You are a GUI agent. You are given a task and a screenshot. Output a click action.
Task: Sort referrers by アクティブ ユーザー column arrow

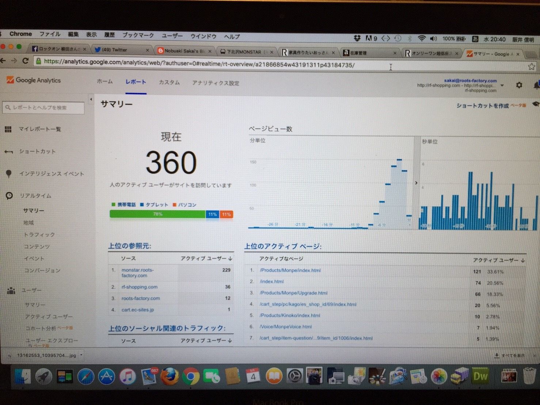tap(230, 259)
